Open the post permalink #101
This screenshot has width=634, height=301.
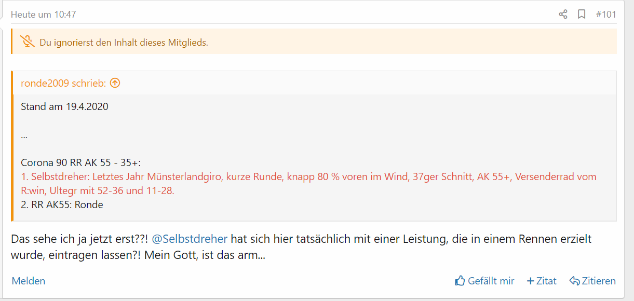tap(605, 15)
